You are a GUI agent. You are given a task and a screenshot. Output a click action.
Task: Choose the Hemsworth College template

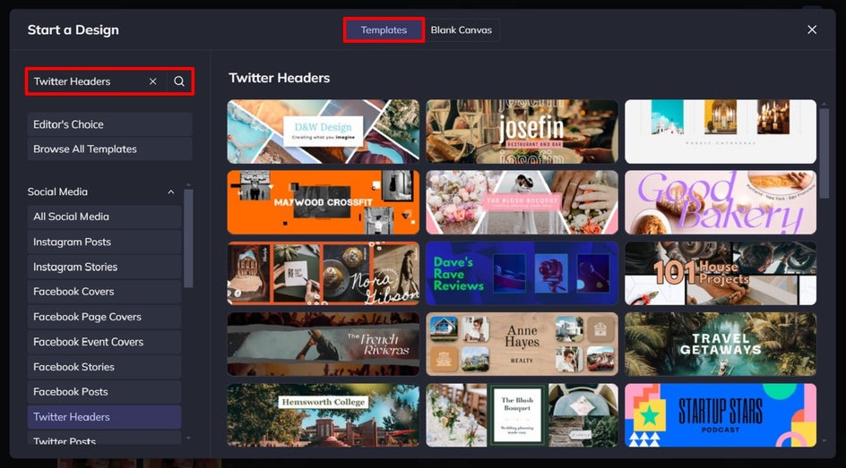point(324,415)
